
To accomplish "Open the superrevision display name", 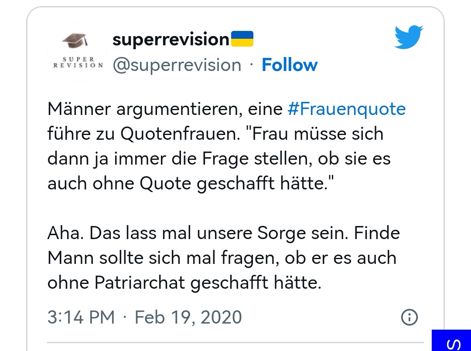I will pos(171,40).
